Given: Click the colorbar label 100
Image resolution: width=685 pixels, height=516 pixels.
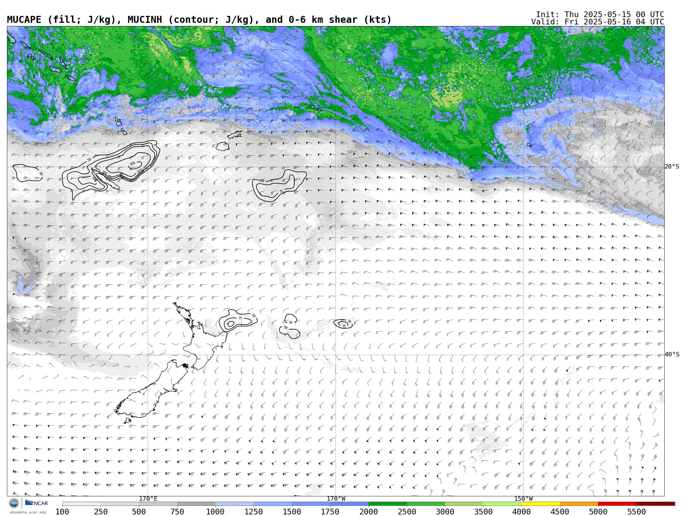Looking at the screenshot, I should [x=62, y=512].
